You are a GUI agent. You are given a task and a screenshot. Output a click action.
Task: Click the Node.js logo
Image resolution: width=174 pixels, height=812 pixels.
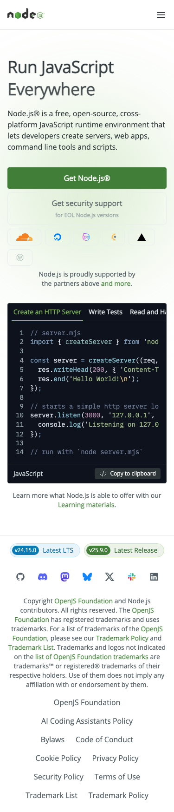pos(26,14)
